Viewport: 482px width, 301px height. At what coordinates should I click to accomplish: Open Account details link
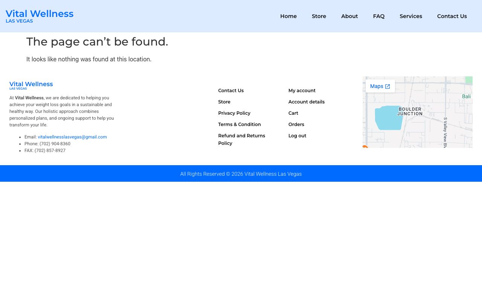307,102
